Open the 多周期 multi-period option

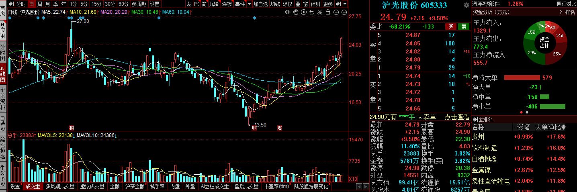(x=139, y=4)
